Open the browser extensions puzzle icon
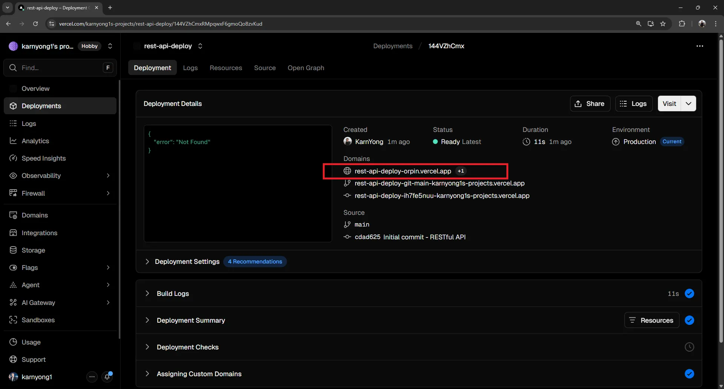Viewport: 724px width, 389px height. (x=682, y=24)
